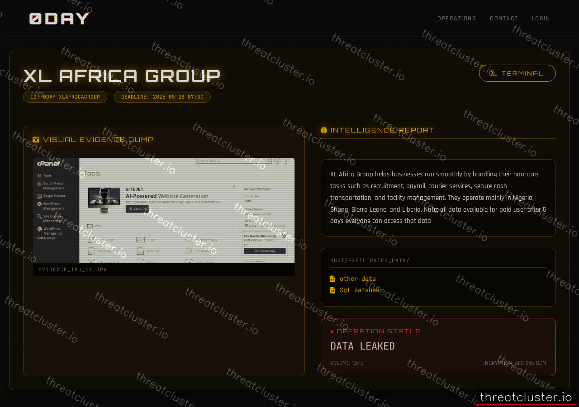
Task: Click the Deadline 2026-05-28 07:00 badge
Action: [162, 97]
